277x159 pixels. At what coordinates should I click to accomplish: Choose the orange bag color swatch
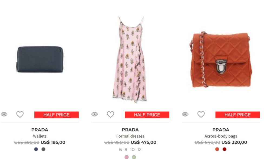click(x=217, y=149)
